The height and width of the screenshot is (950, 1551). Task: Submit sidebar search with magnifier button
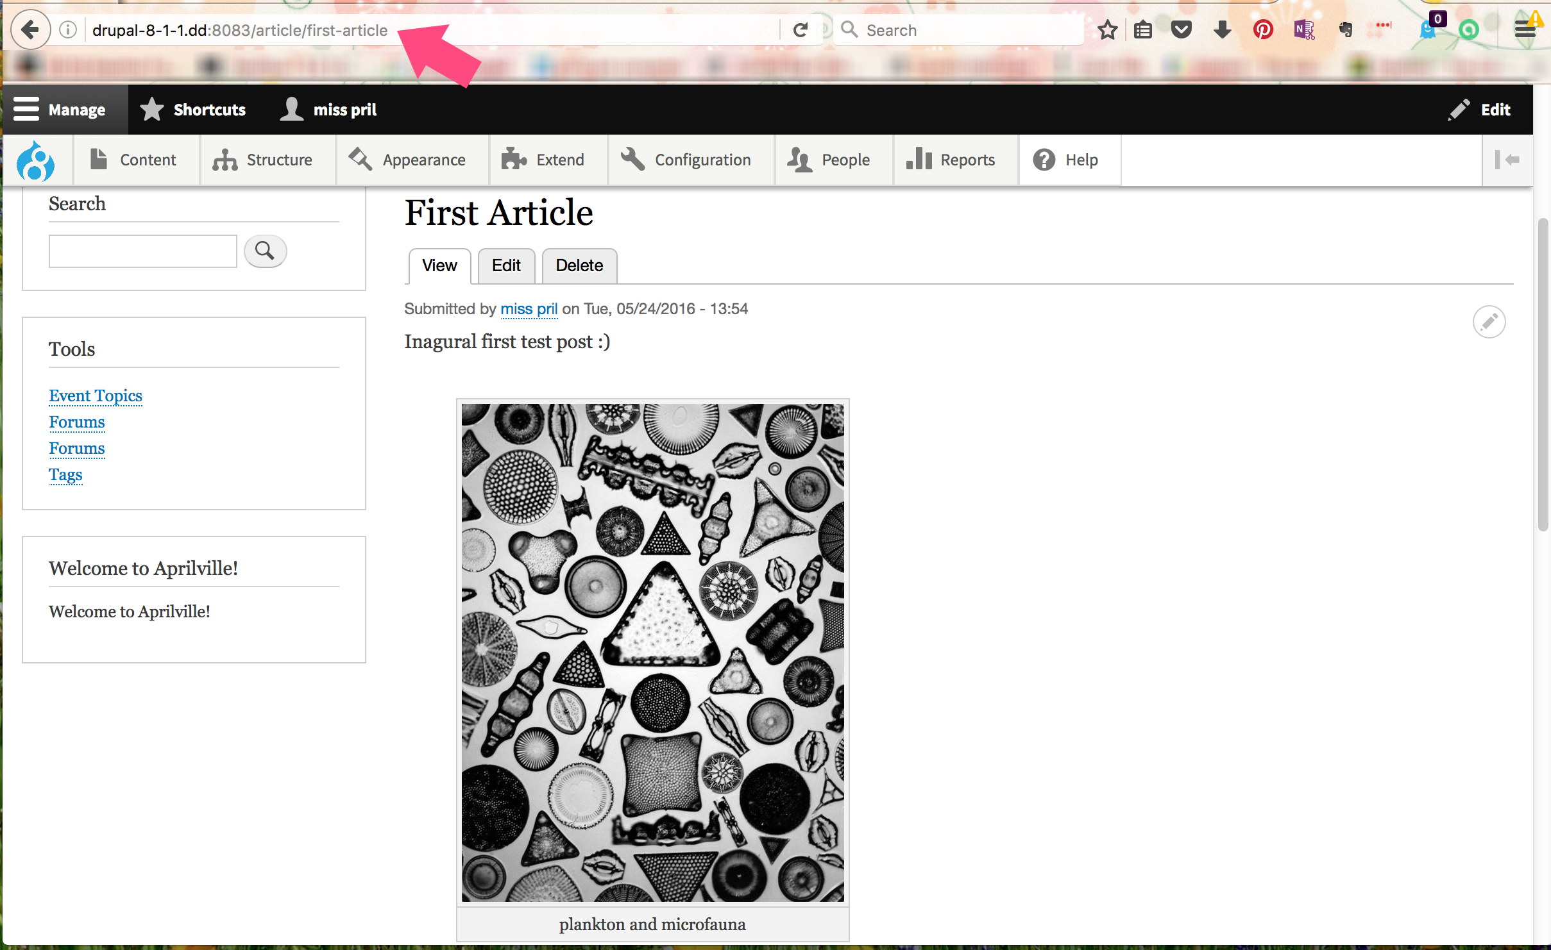click(x=265, y=251)
